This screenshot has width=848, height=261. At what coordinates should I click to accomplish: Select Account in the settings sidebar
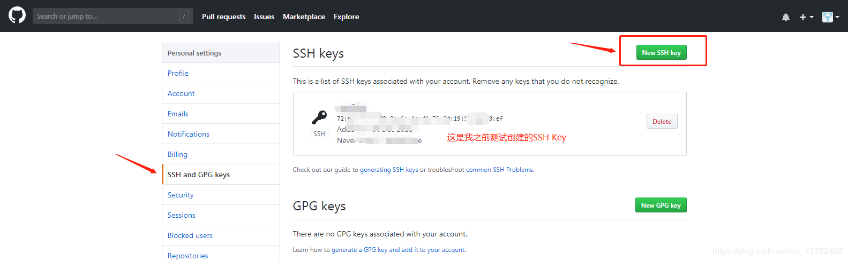click(181, 93)
